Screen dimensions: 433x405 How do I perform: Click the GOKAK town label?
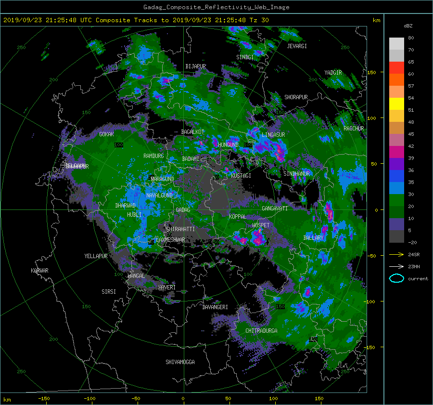point(106,134)
